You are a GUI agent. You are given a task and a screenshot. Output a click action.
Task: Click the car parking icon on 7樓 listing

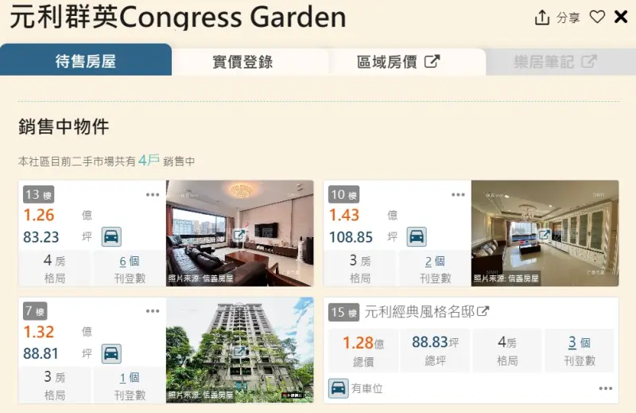pyautogui.click(x=111, y=353)
